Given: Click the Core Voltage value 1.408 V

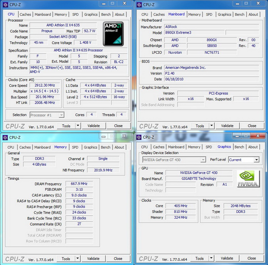Looking at the screenshot, I should 85,42.
